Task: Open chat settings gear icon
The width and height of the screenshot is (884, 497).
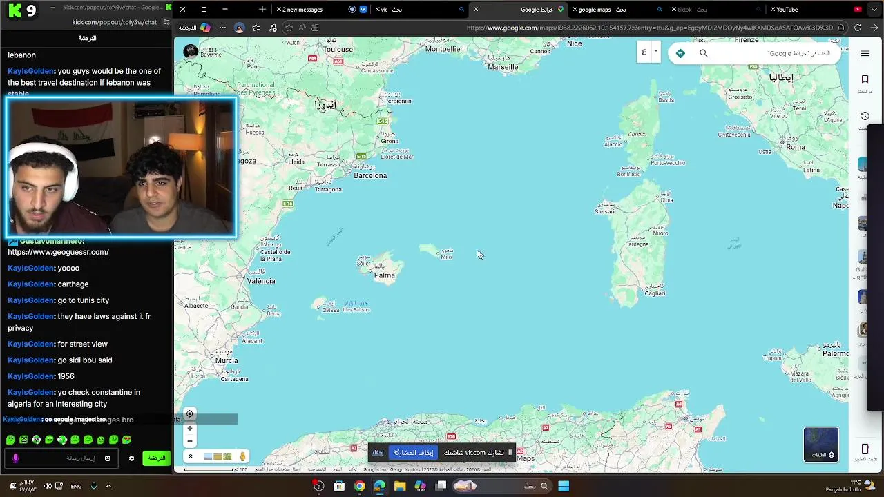Action: click(131, 458)
